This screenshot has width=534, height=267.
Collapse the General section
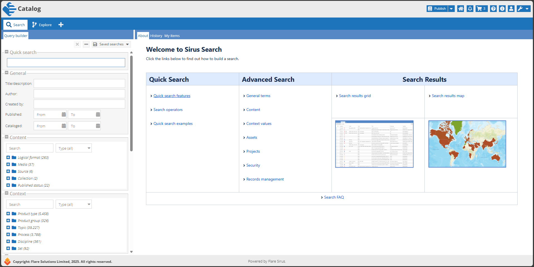pyautogui.click(x=7, y=73)
